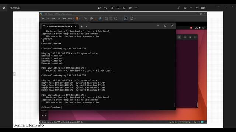Click the Ubuntu window scrollbar
This screenshot has width=236, height=132.
197,105
